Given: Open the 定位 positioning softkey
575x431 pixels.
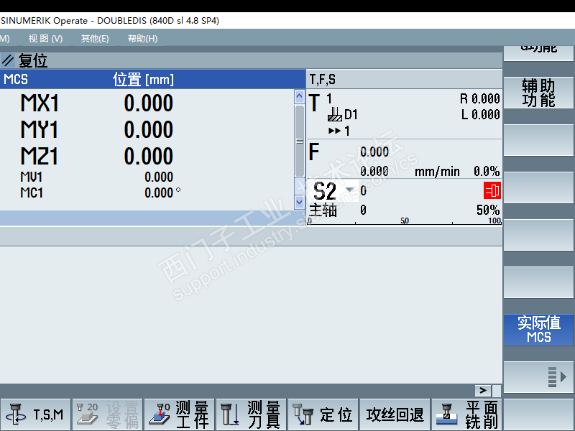Looking at the screenshot, I should 323,415.
